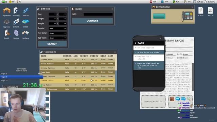
Task: Select the Jackson Little result row
Action: (x=77, y=81)
